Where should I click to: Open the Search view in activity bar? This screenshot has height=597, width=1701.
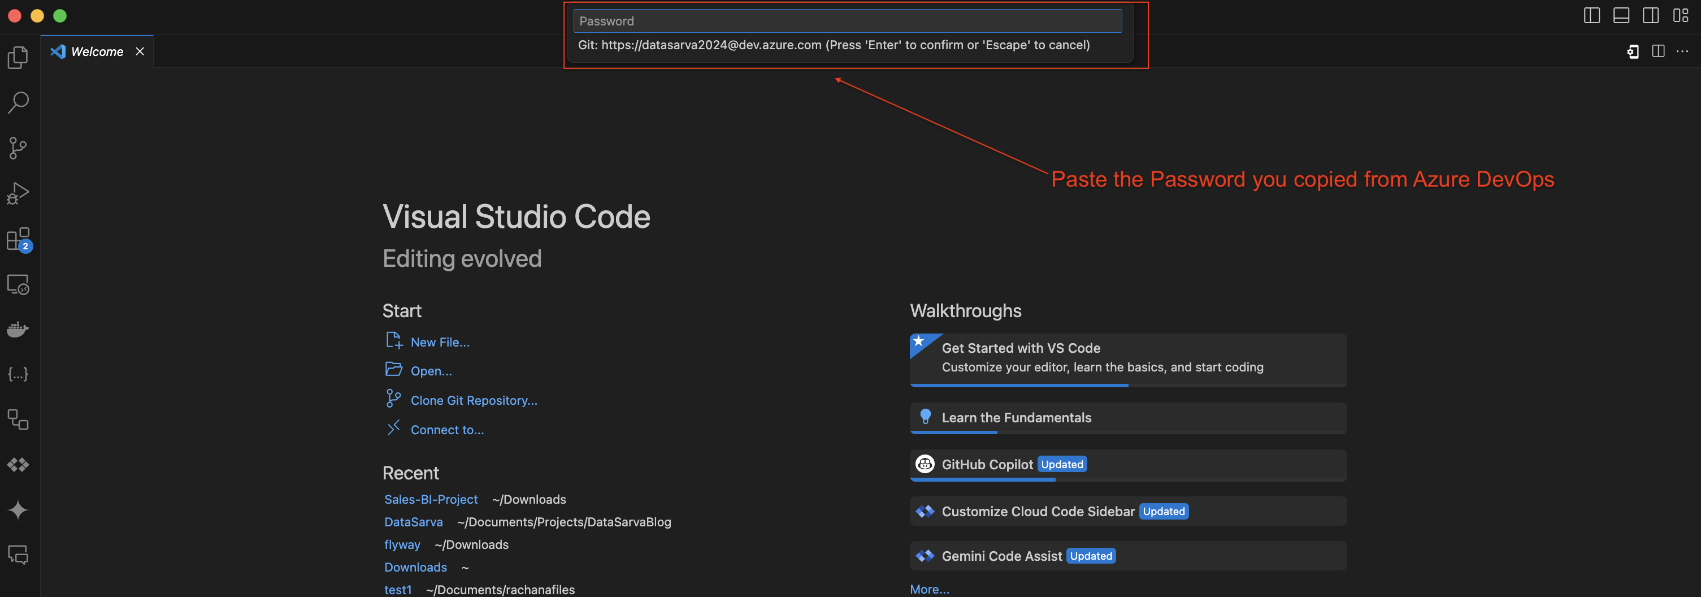(18, 102)
